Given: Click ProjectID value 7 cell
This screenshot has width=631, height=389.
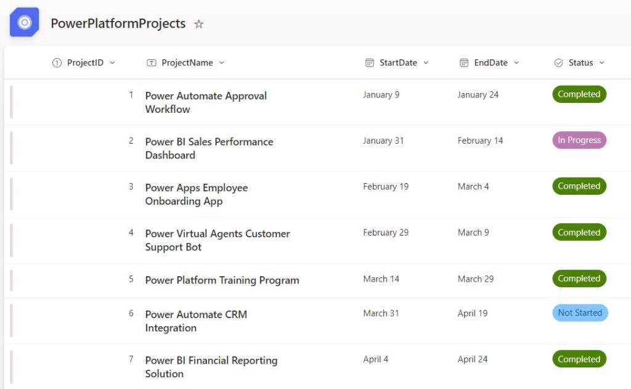Looking at the screenshot, I should [131, 359].
